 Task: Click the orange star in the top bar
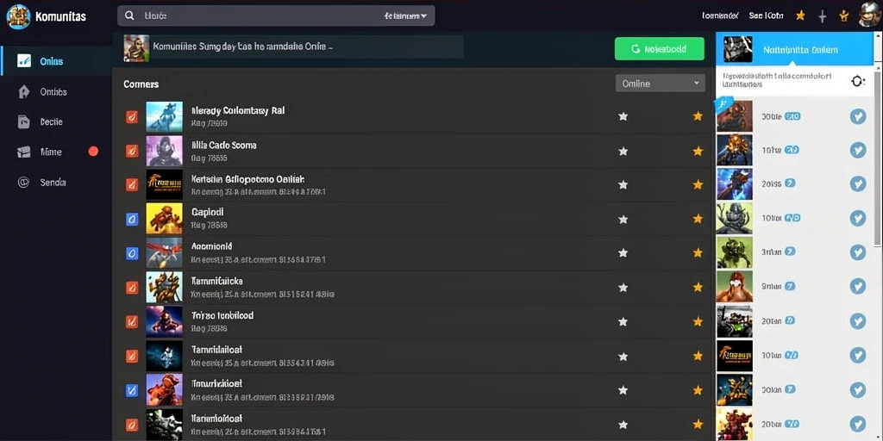click(x=800, y=16)
